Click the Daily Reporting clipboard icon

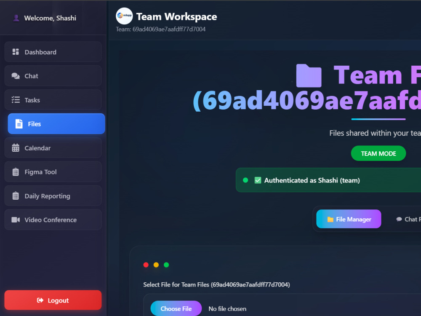pos(16,196)
